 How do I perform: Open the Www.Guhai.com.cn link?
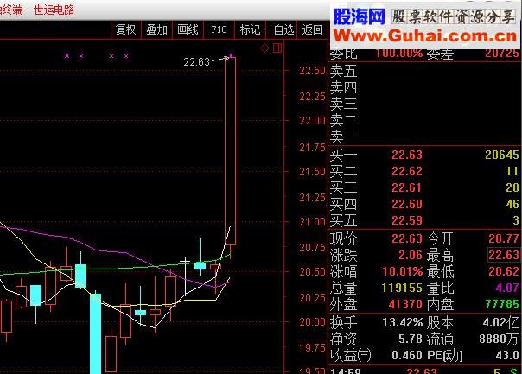tap(425, 36)
